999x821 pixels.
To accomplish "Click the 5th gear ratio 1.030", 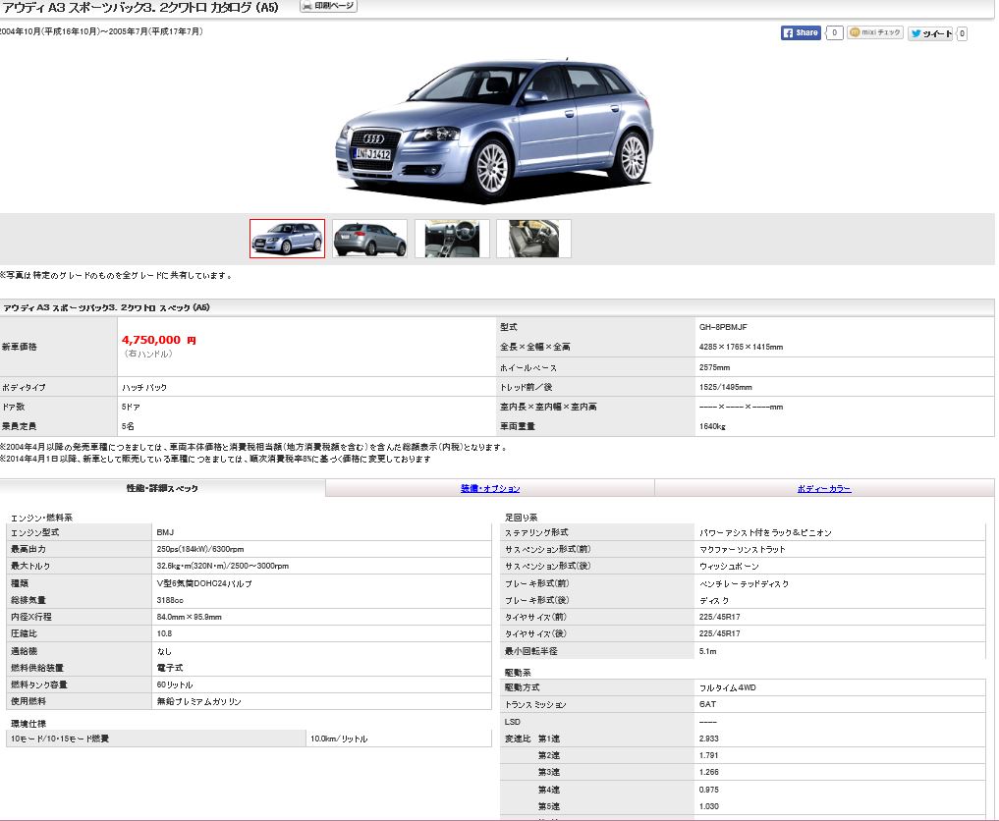I will tap(708, 806).
